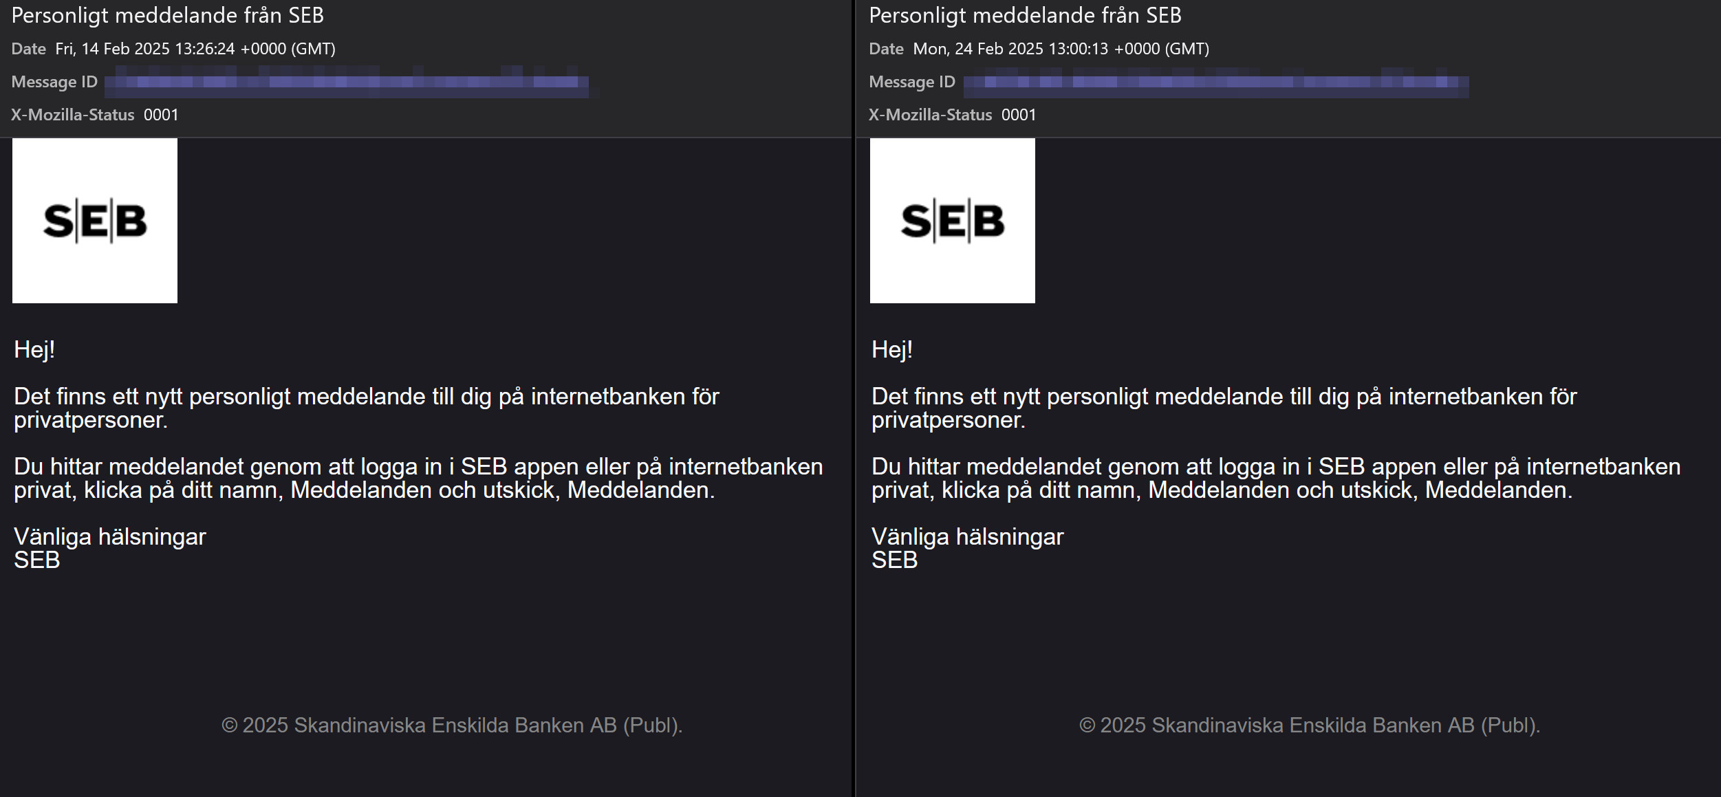Select the subject line of the 14 Feb email
Viewport: 1721px width, 797px height.
[168, 15]
